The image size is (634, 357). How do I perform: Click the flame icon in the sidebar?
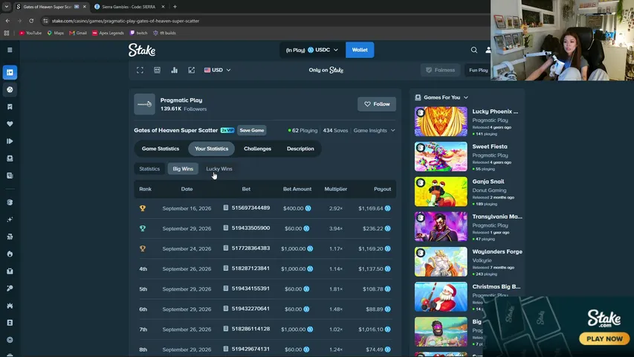tap(10, 254)
